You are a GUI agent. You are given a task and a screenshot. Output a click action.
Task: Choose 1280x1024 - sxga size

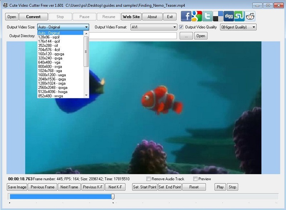coord(60,83)
